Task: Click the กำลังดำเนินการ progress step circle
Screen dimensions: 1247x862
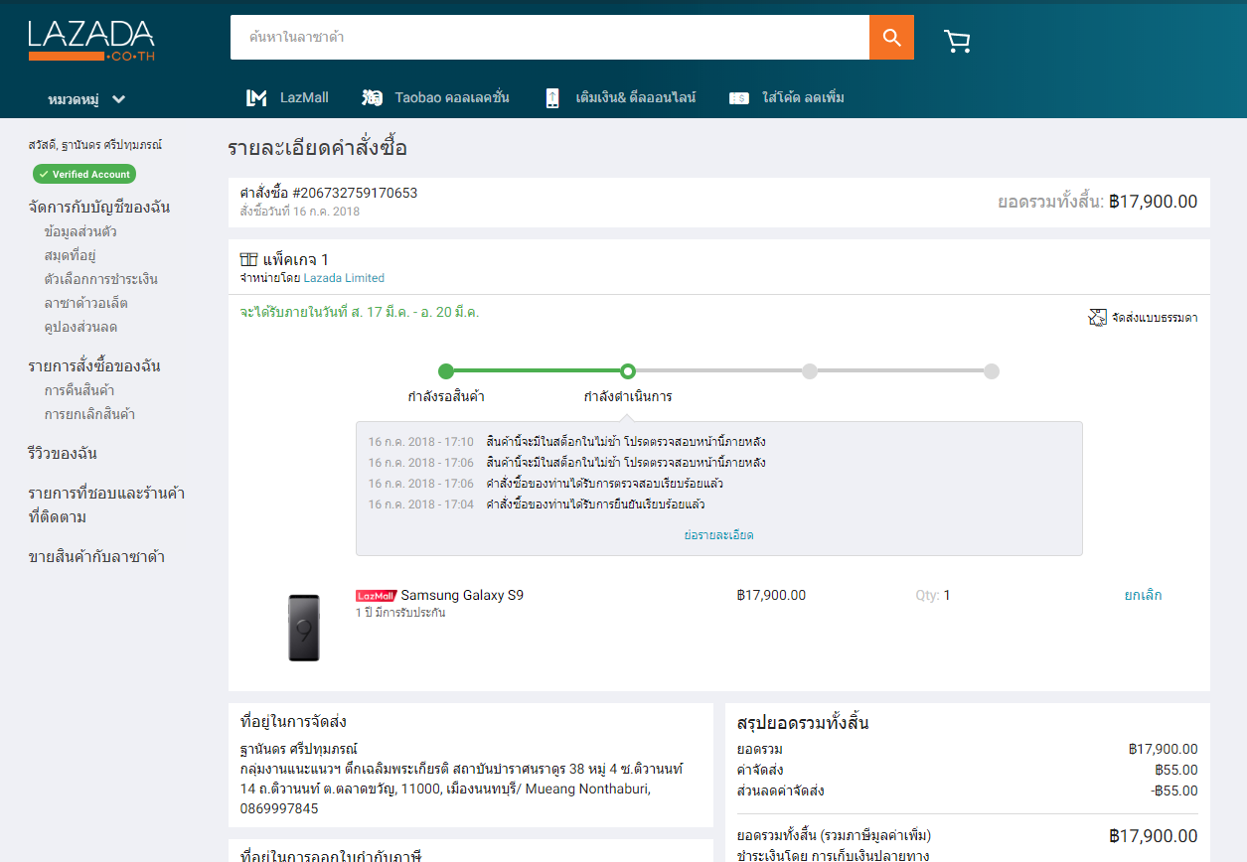Action: click(x=628, y=371)
